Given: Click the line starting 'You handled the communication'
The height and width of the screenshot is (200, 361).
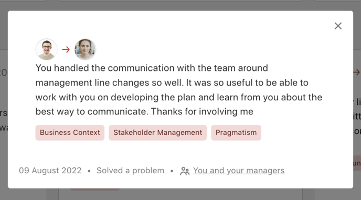Looking at the screenshot, I should pyautogui.click(x=152, y=68).
